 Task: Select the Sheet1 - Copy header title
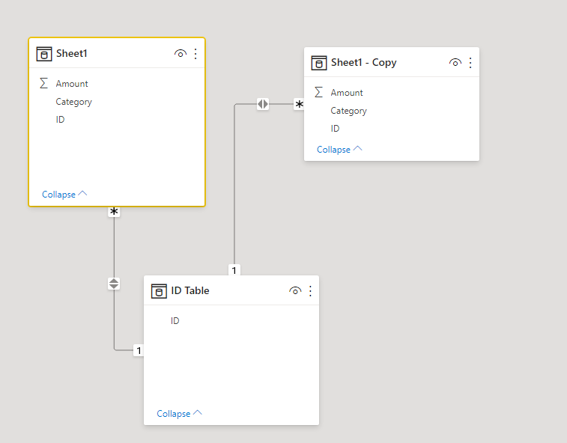[364, 63]
